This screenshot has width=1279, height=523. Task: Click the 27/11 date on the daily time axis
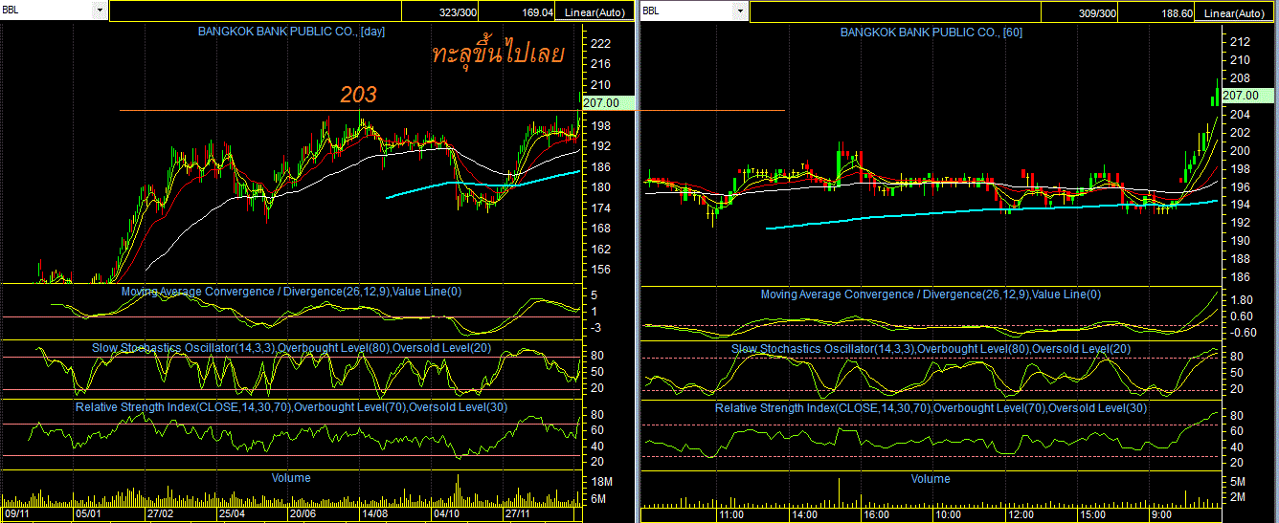coord(519,513)
